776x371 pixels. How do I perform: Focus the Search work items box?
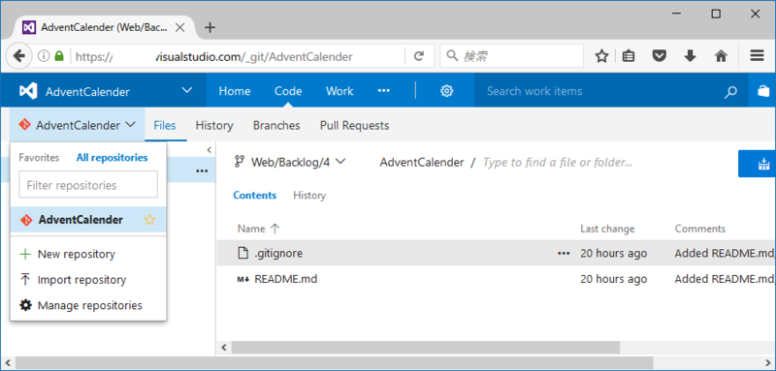click(598, 91)
